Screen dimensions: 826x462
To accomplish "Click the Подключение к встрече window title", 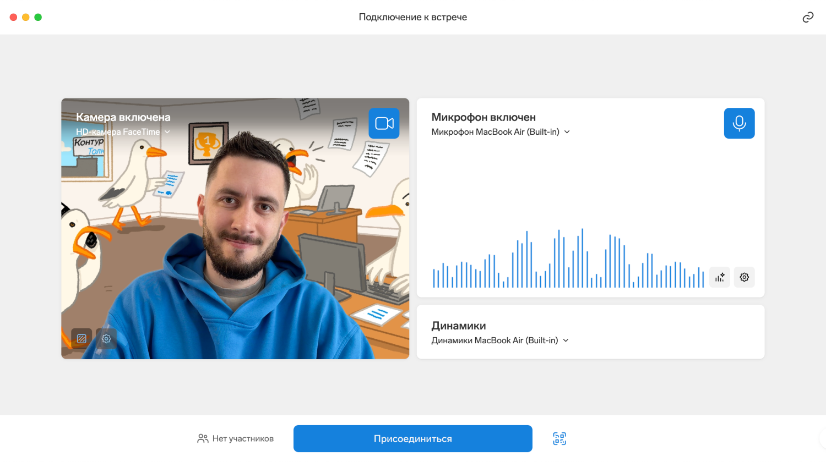I will coord(413,17).
